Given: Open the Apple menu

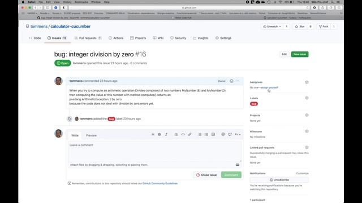Looking at the screenshot, I should coord(23,2).
